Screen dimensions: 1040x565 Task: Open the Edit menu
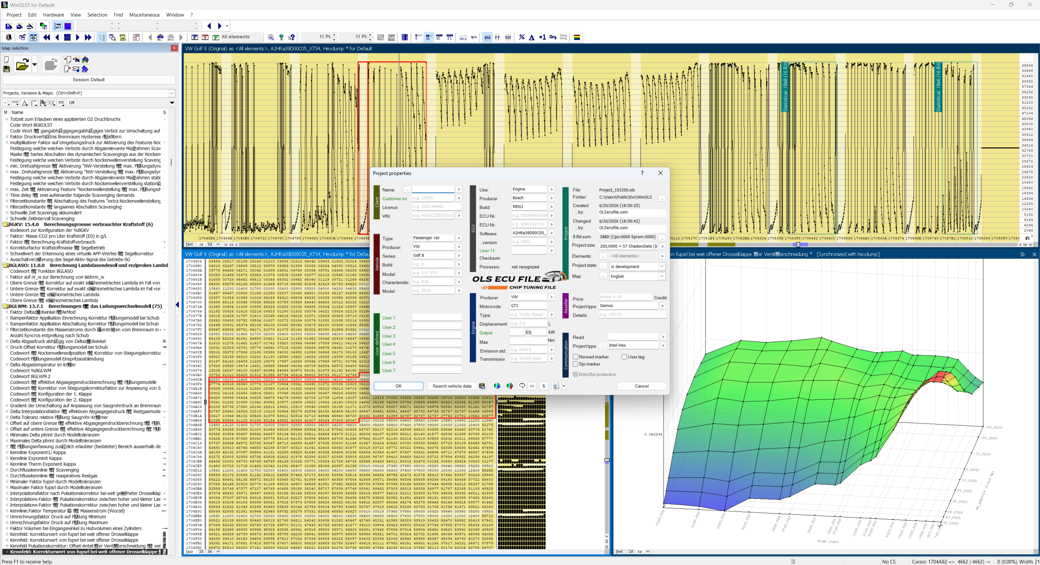32,15
